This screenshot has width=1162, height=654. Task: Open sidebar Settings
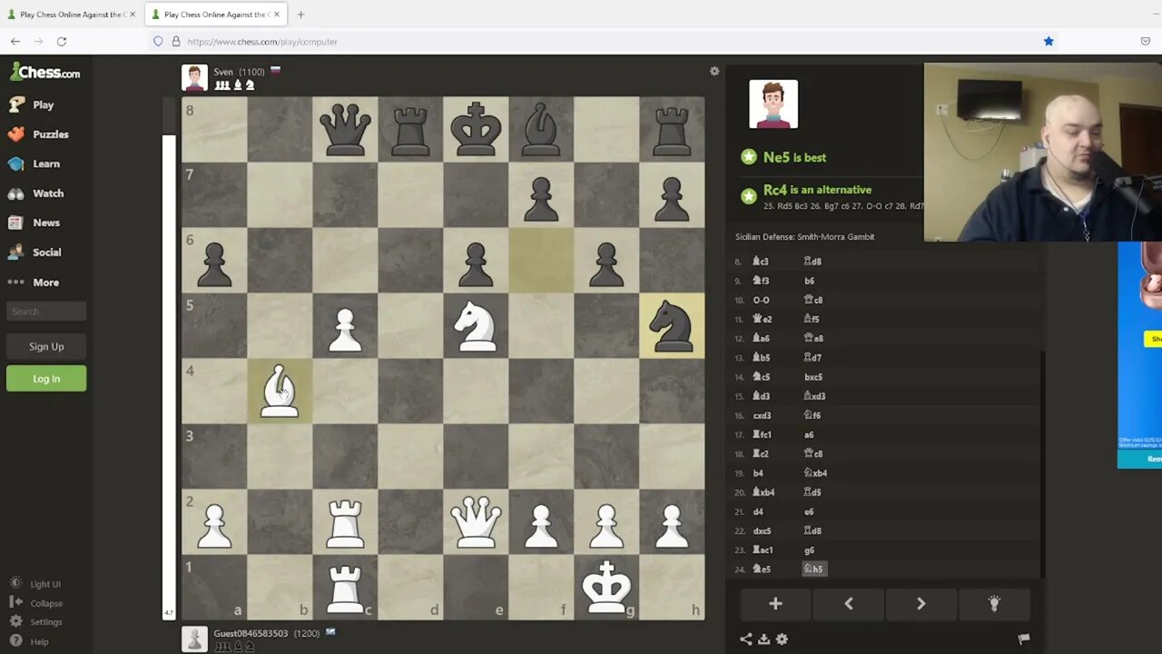tap(36, 622)
